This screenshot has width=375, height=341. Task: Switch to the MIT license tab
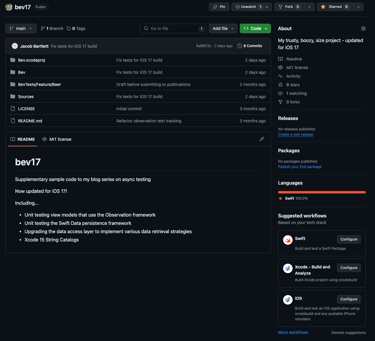(x=57, y=139)
